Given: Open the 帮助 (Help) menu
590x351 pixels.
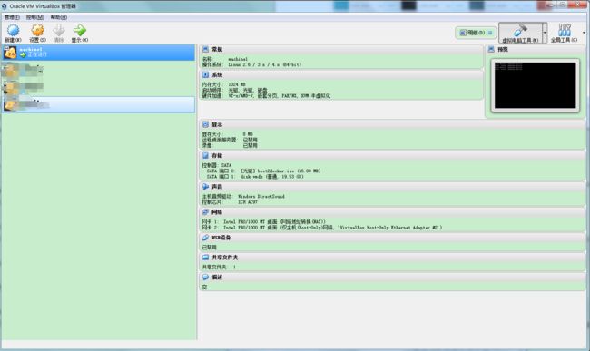Looking at the screenshot, I should [x=59, y=17].
